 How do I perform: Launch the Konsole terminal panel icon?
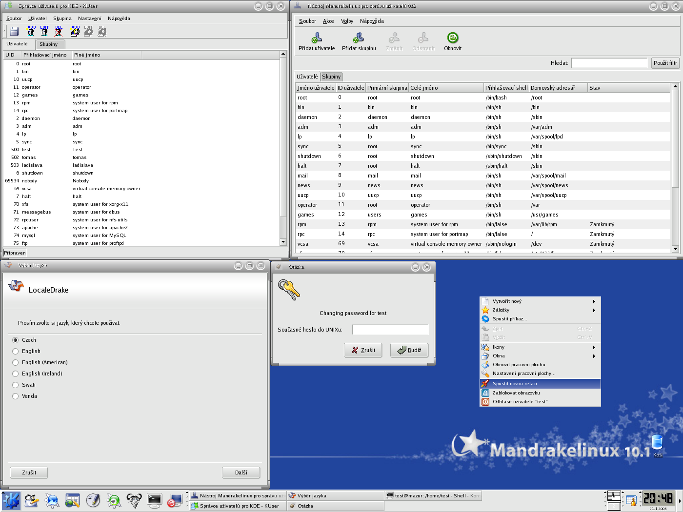click(155, 501)
